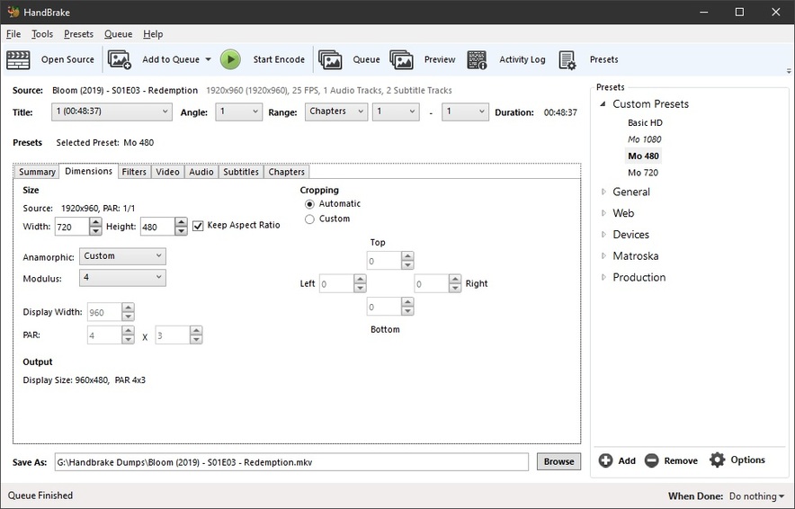Expand the Devices presets group
Screen dimensions: 795x509
(603, 234)
